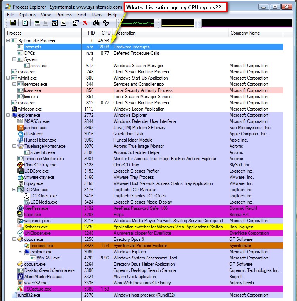Click the winlogon.exe icon
297x301 pixels.
14,109
